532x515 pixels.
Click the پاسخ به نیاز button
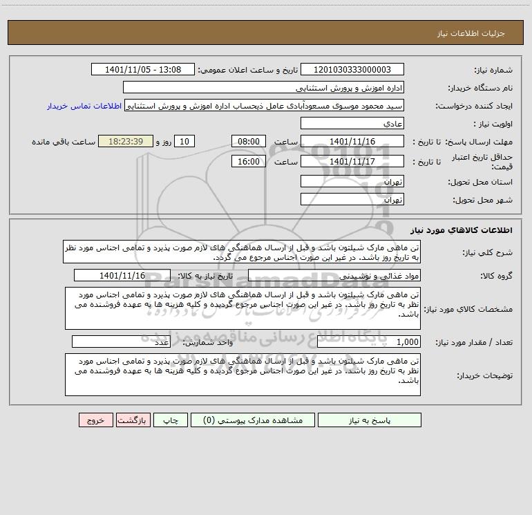(370, 420)
